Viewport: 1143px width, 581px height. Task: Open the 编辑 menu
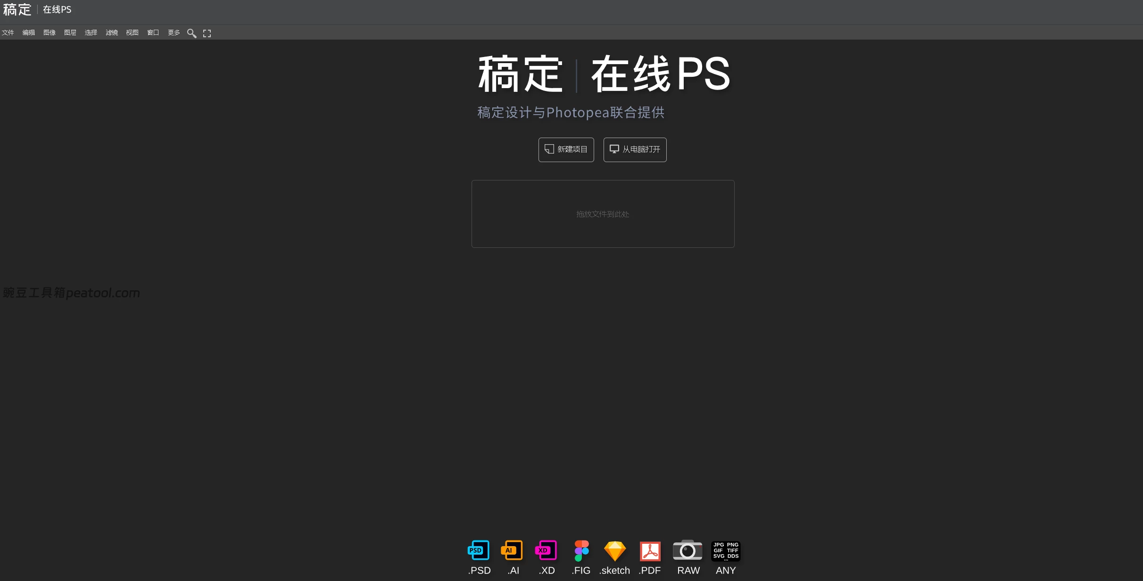[29, 33]
